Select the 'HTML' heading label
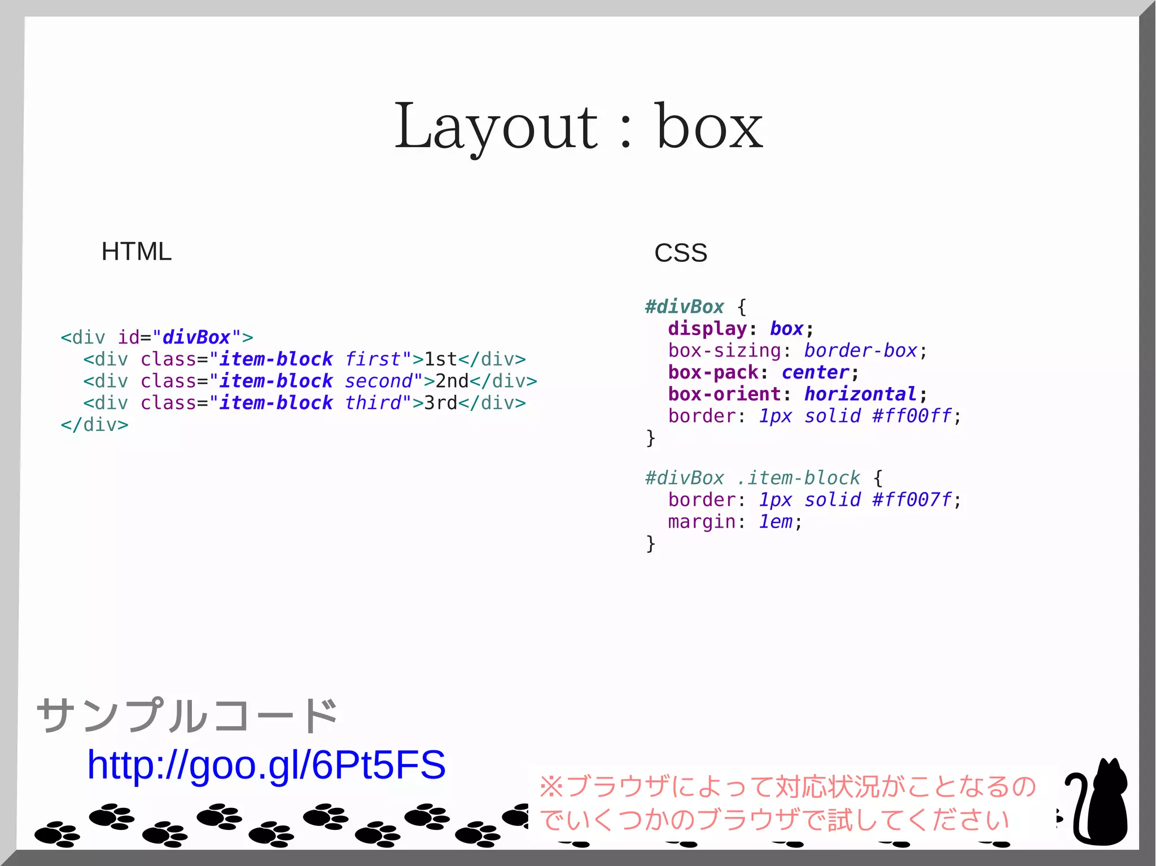This screenshot has height=866, width=1156. tap(136, 252)
